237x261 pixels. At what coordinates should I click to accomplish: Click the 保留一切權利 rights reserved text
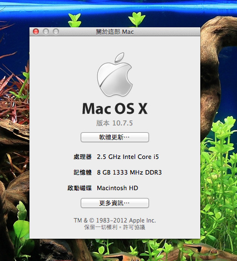click(x=101, y=227)
